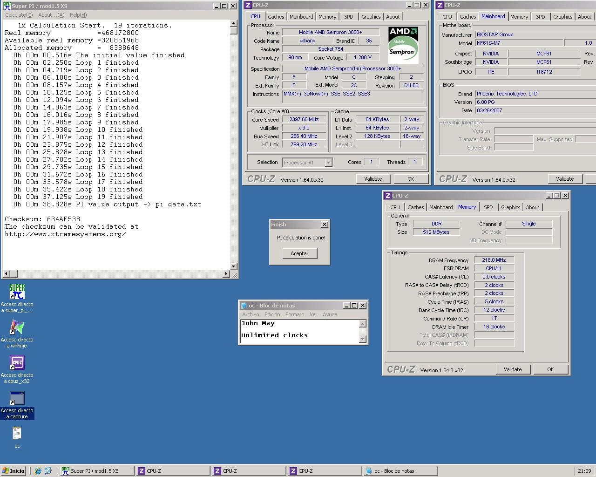The height and width of the screenshot is (477, 596).
Task: Click Validate in CPU-Z Mainboard window
Action: 565,179
